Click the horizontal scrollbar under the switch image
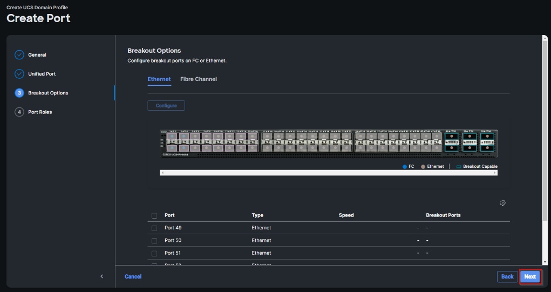Screen dimensions: 551x292 328,173
